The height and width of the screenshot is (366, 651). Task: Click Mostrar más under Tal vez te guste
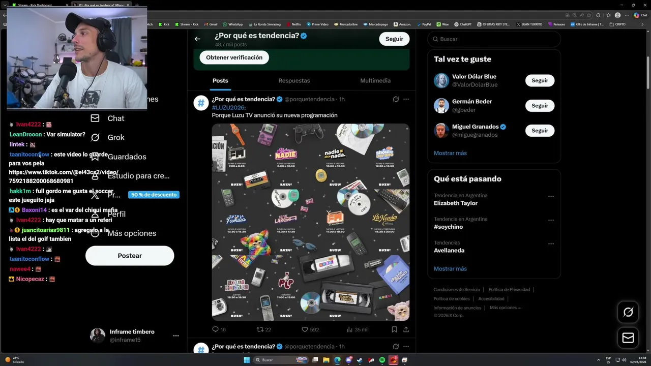click(450, 153)
